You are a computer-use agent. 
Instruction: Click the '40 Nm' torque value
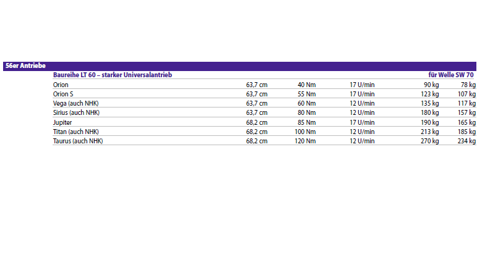[x=307, y=85]
